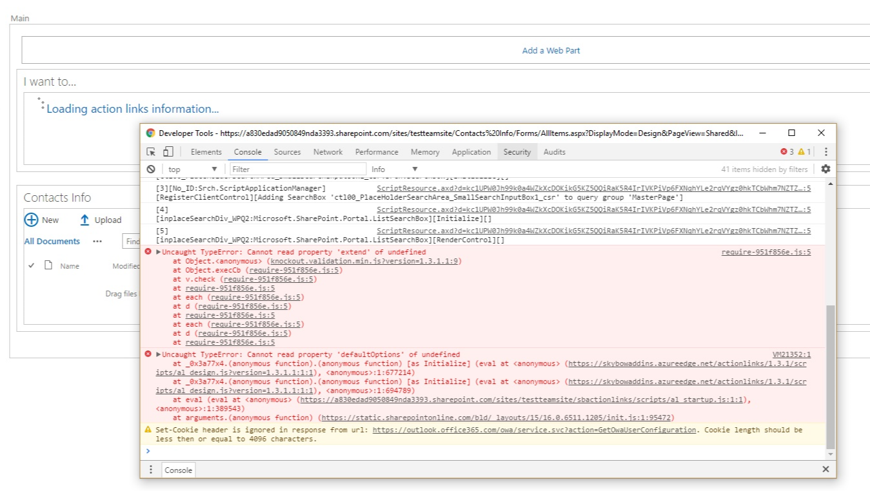Click the document type column icon

point(48,265)
